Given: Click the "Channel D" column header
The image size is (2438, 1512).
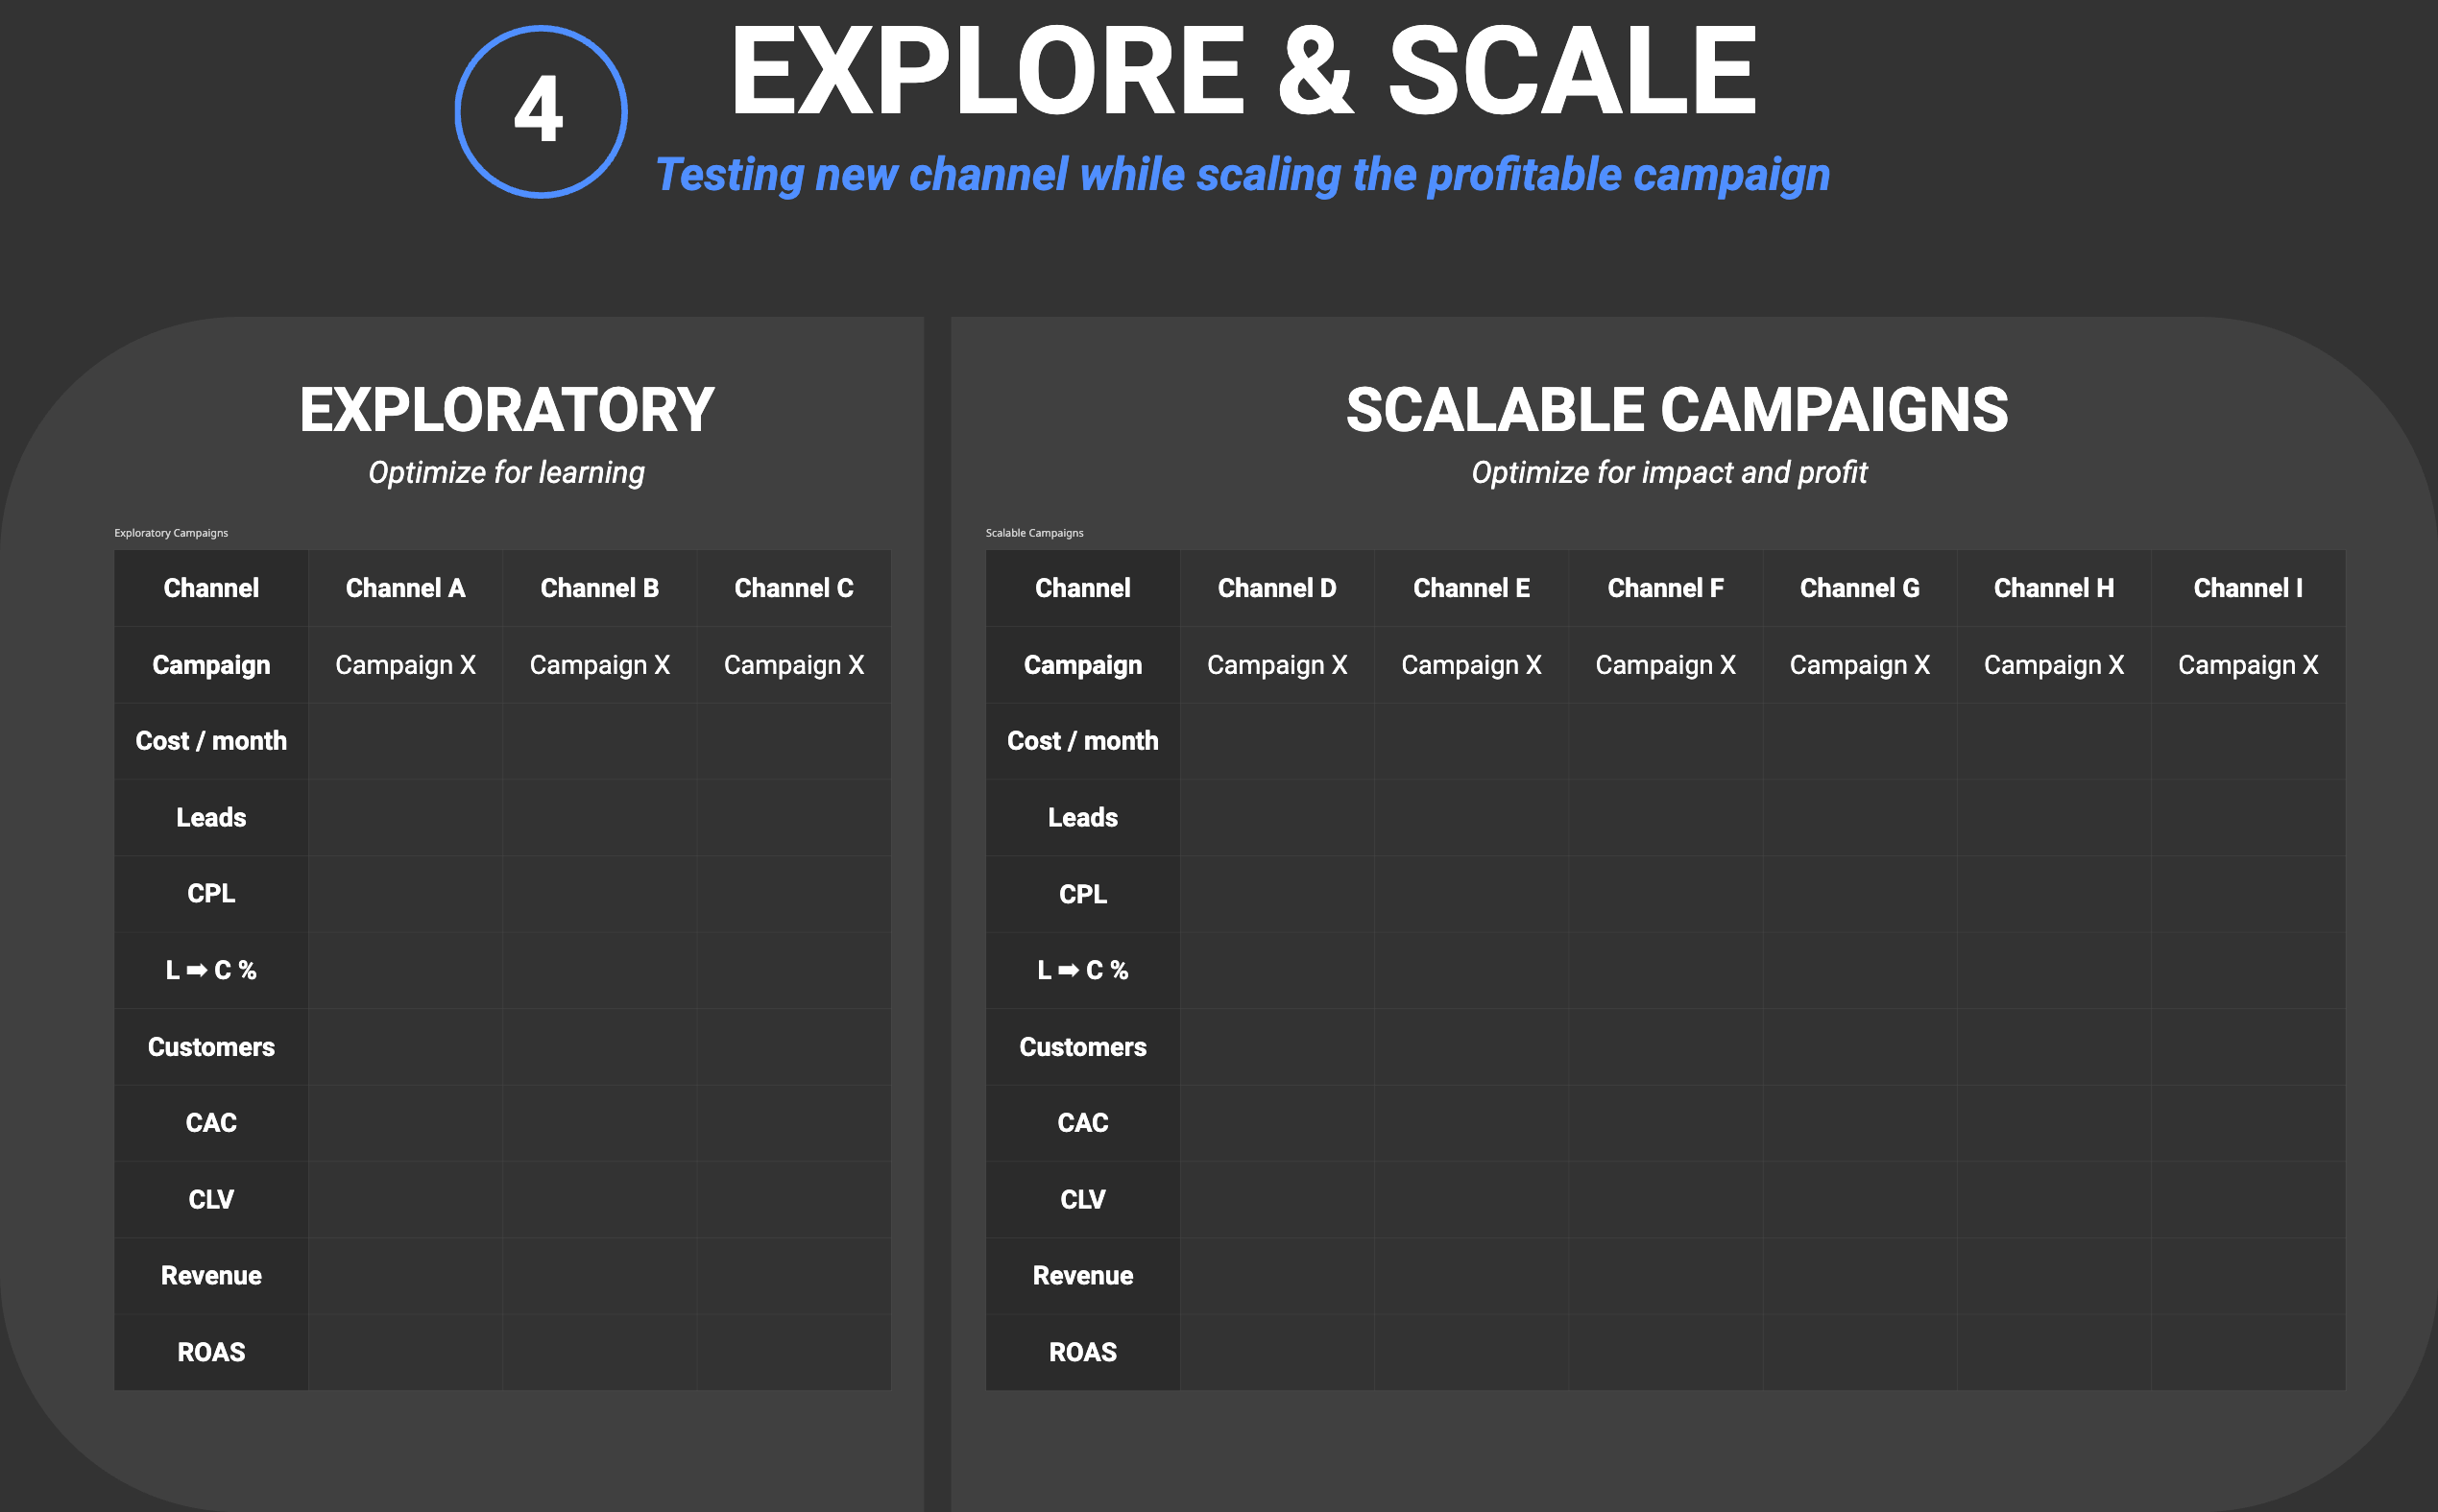Looking at the screenshot, I should [1277, 588].
